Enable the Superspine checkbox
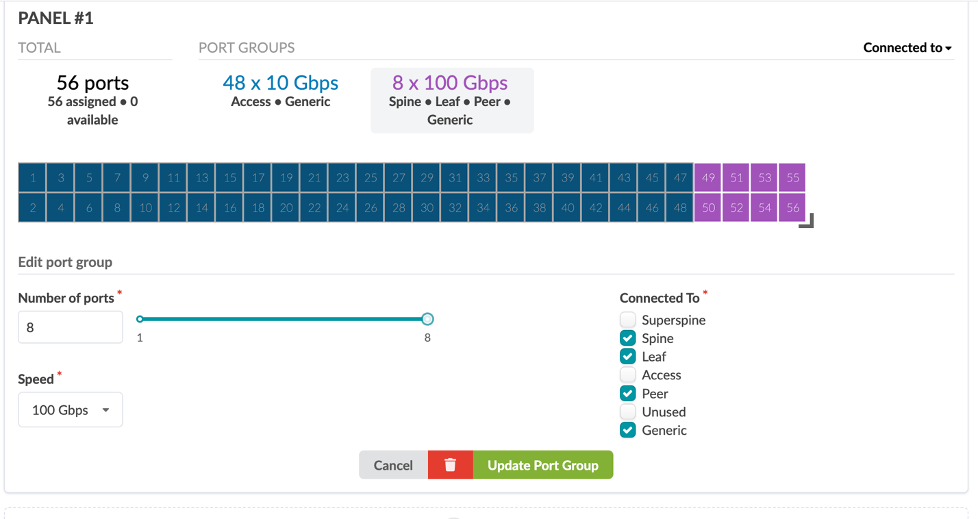 (627, 320)
